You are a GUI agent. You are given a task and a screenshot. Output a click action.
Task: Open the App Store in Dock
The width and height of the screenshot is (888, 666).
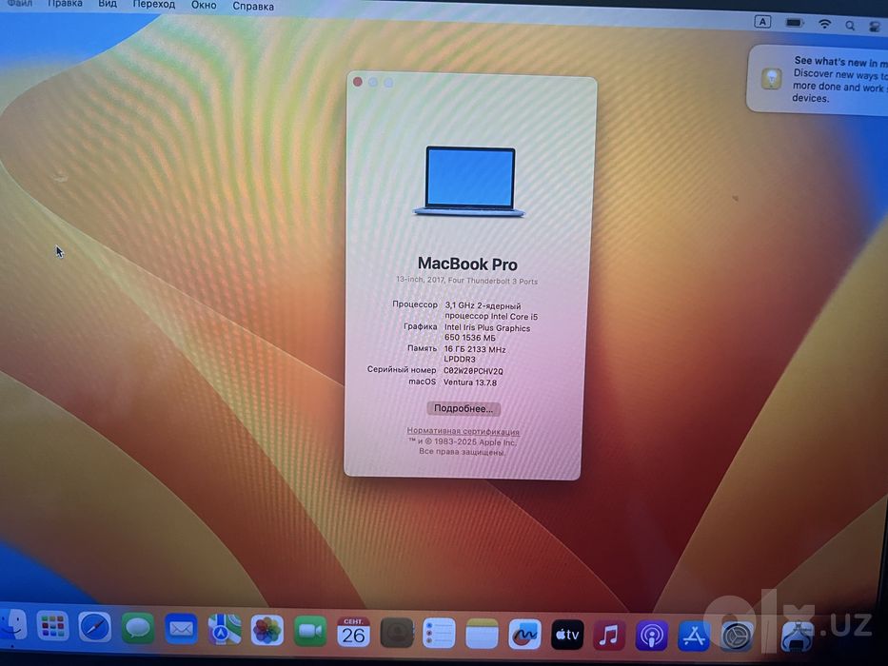coord(694,637)
